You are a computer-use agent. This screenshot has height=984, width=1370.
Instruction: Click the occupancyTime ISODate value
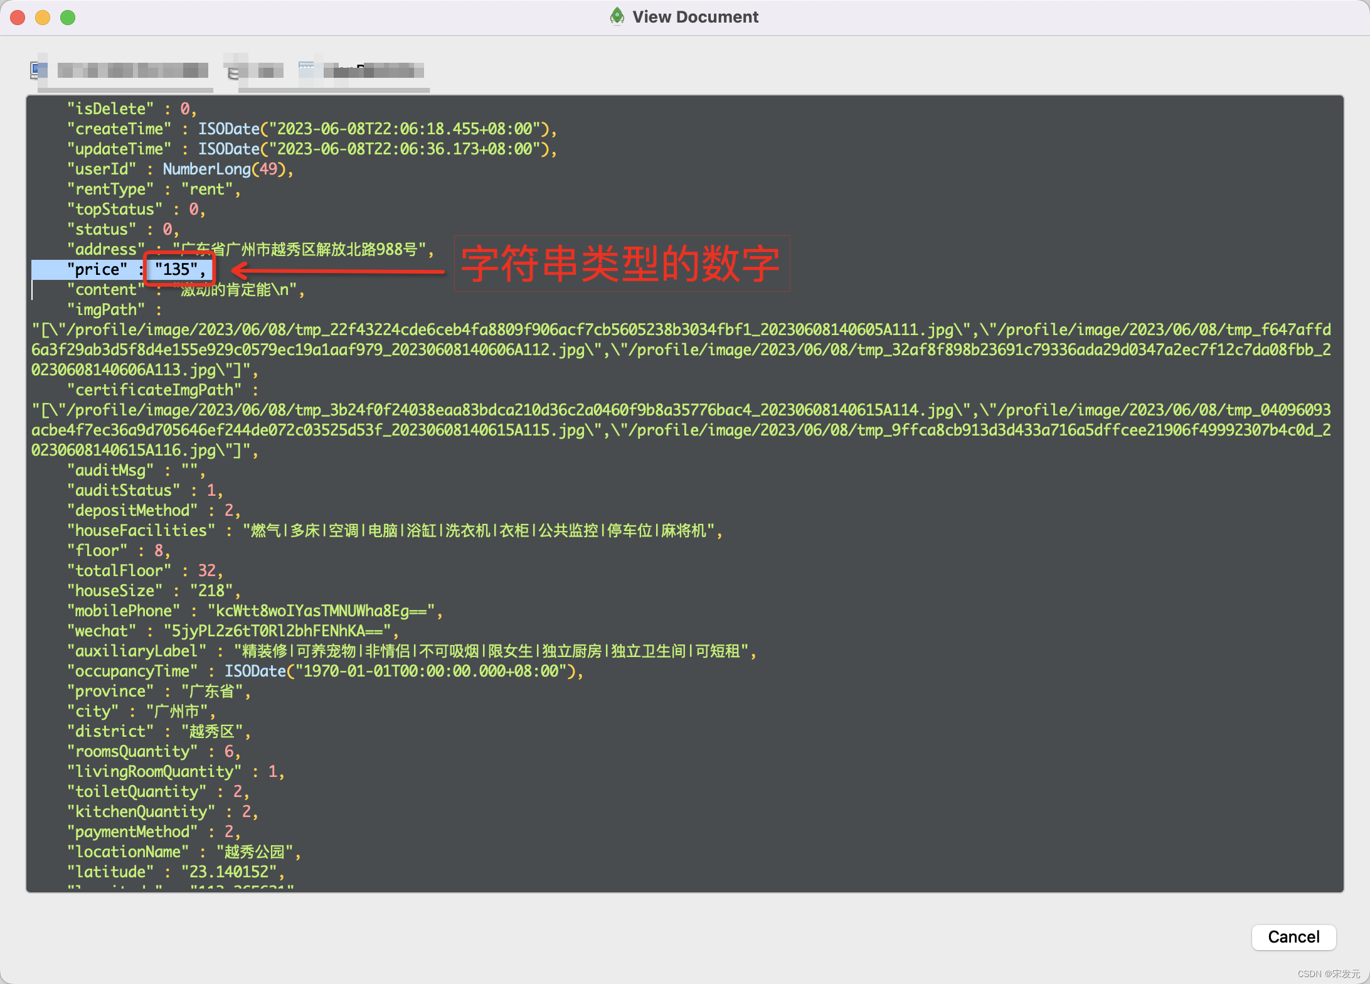point(404,671)
